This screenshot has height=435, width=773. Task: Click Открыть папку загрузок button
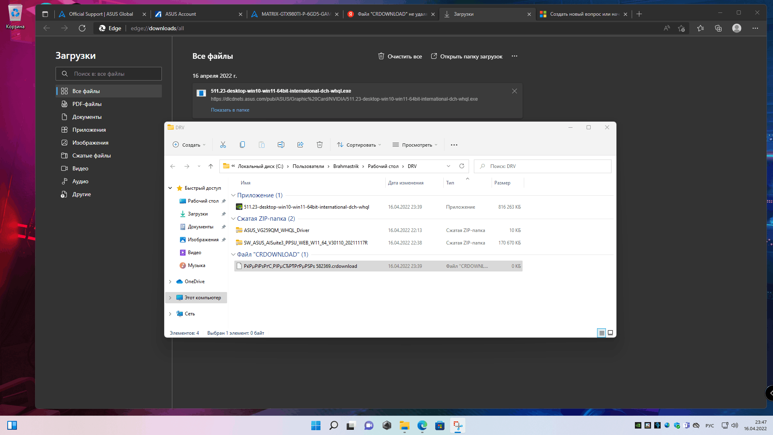467,56
